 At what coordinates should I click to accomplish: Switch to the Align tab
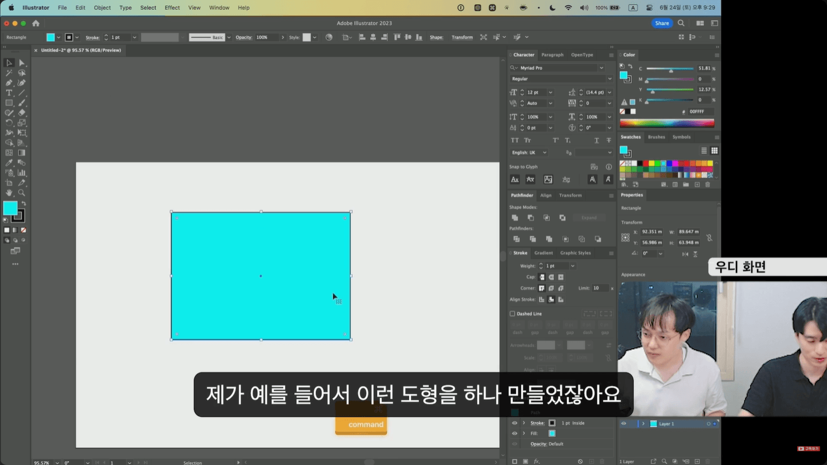[546, 196]
